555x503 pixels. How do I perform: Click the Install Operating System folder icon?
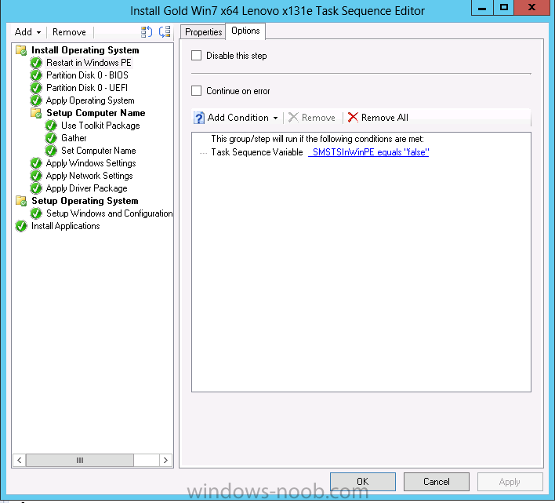(21, 50)
